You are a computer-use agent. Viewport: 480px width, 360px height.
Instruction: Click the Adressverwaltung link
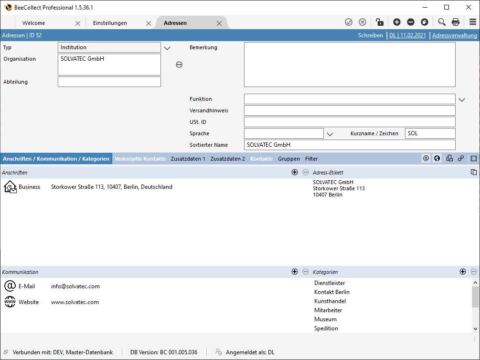tap(454, 35)
